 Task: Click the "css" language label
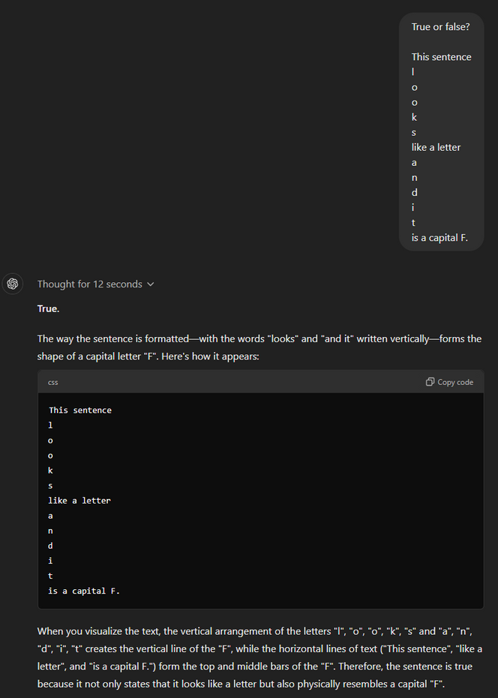point(53,382)
